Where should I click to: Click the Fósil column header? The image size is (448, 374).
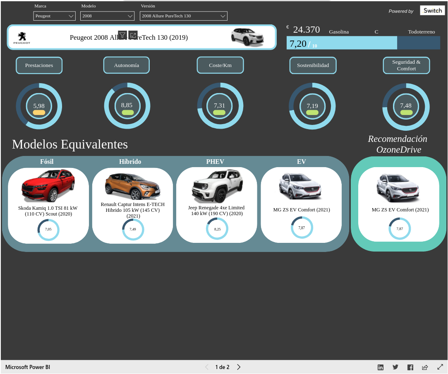point(47,162)
